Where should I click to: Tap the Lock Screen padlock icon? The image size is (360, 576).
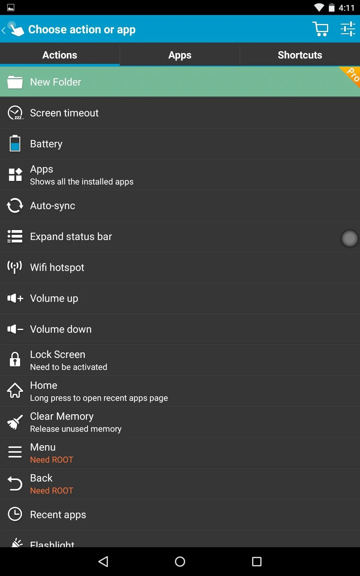[x=15, y=359]
